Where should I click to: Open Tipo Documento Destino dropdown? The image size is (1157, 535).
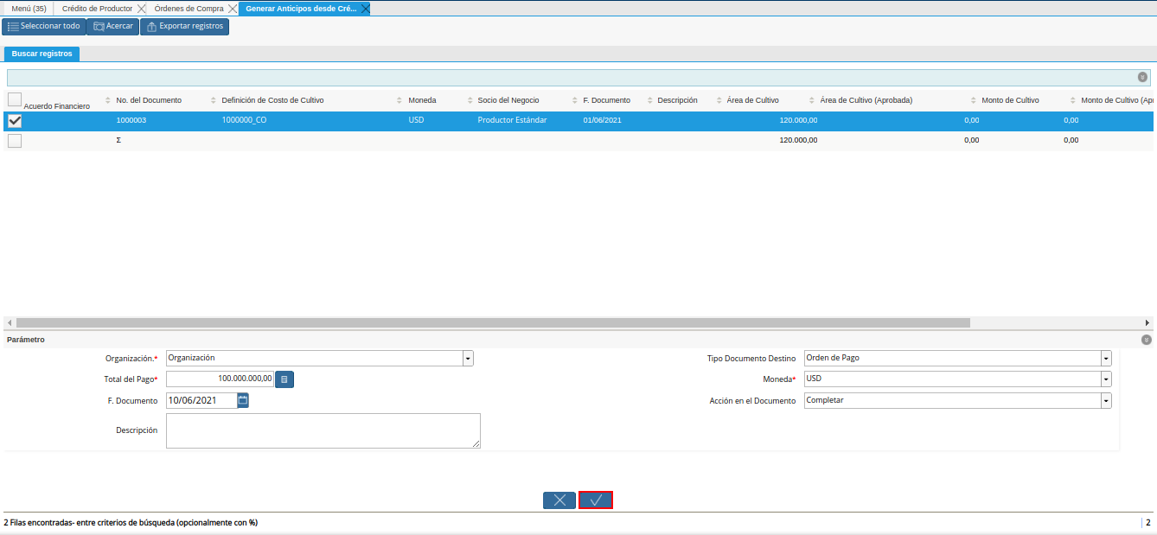1106,358
